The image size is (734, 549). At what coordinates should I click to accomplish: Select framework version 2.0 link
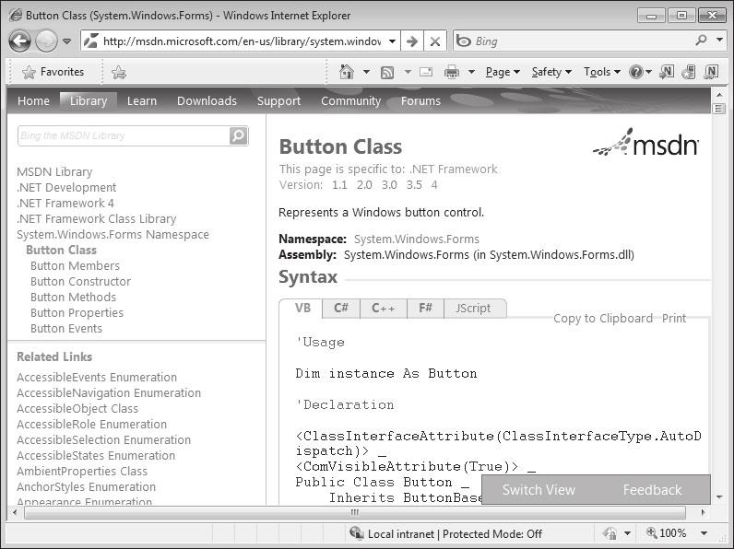[x=364, y=185]
